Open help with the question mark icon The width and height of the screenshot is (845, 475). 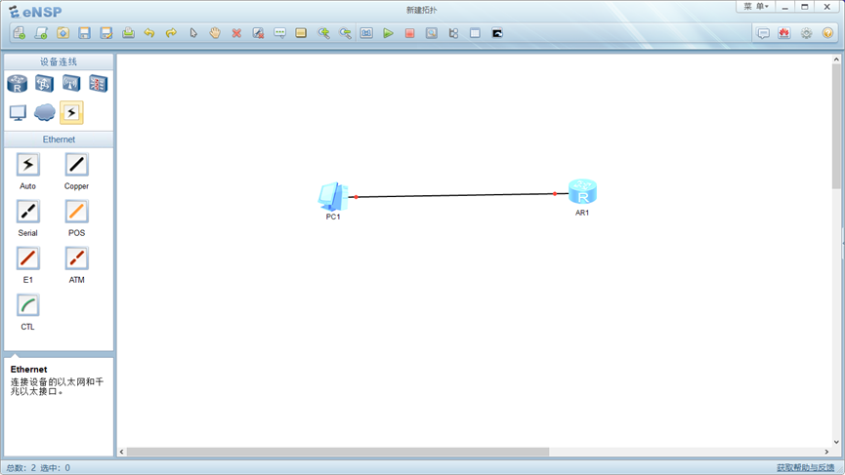pos(827,33)
